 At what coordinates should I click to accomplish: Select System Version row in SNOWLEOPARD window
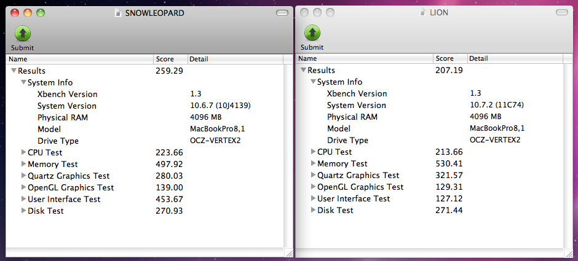[x=144, y=106]
